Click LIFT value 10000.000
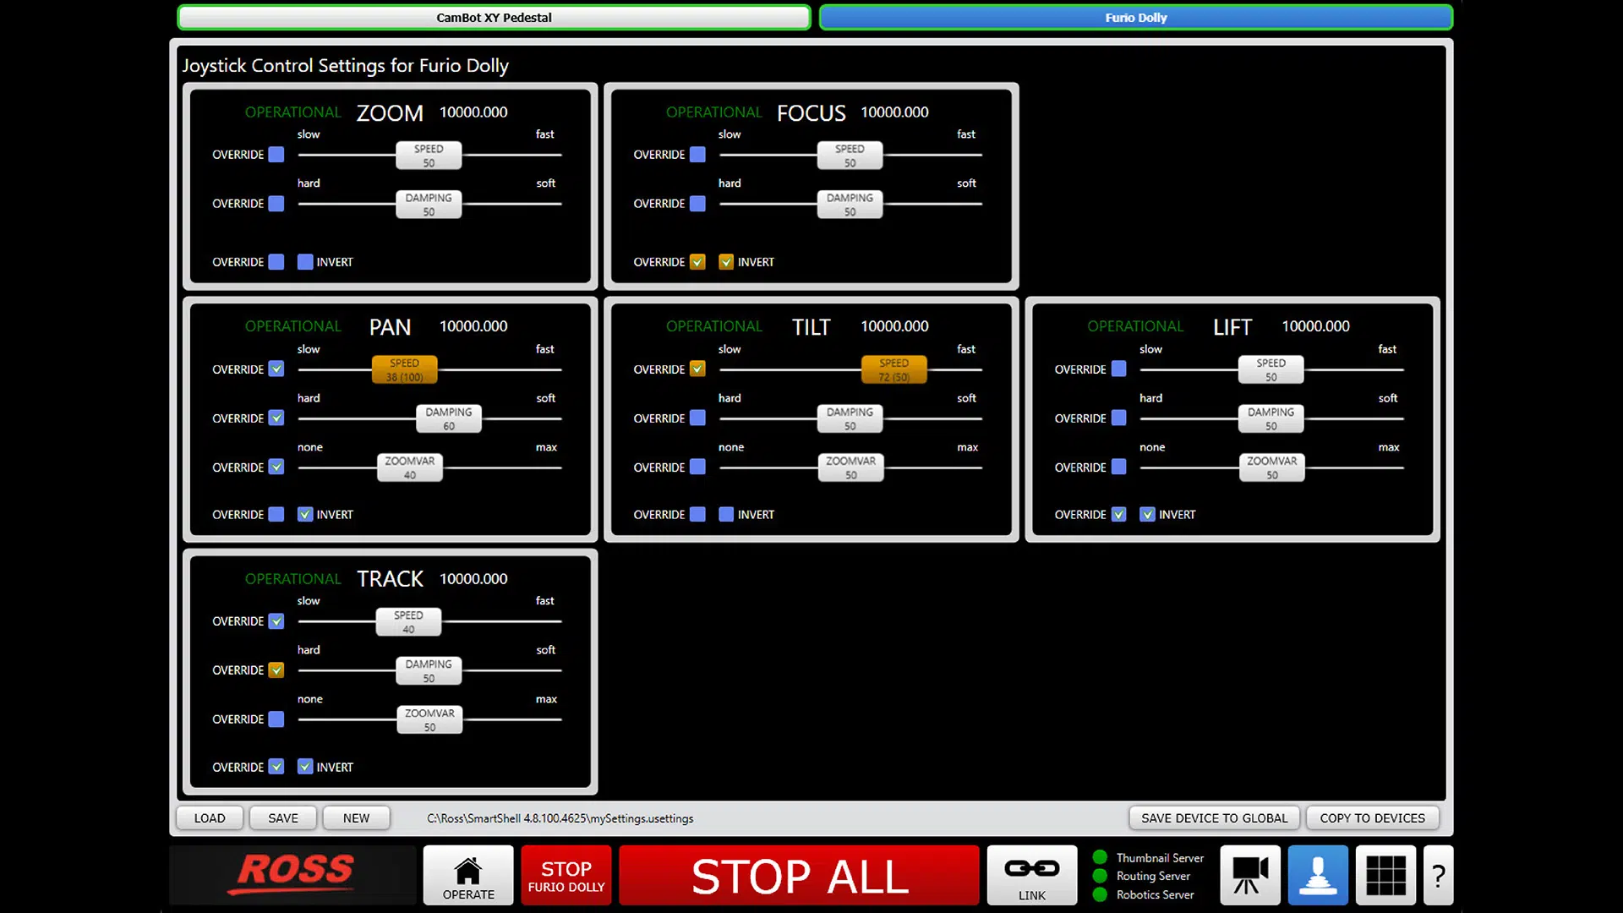Viewport: 1623px width, 913px height. [1315, 326]
